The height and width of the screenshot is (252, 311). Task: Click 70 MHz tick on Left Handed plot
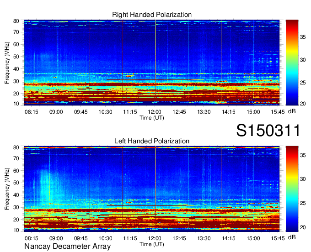(16, 158)
